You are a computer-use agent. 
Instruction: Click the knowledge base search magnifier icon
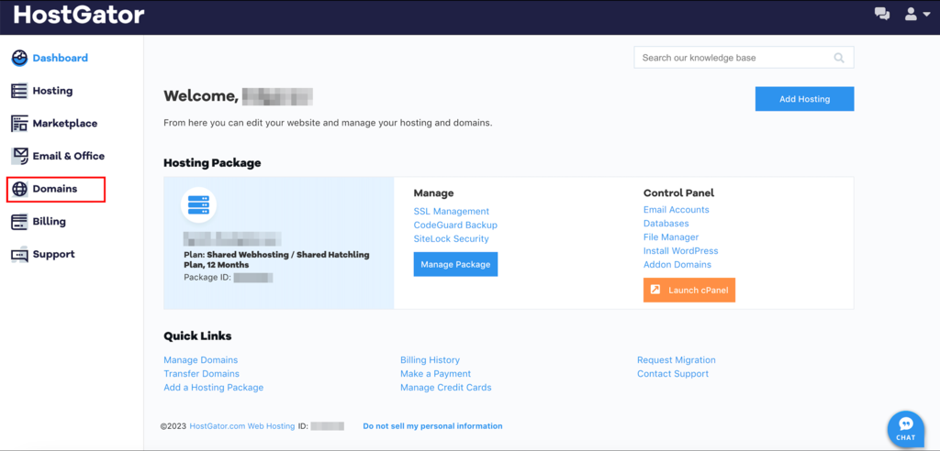point(839,58)
